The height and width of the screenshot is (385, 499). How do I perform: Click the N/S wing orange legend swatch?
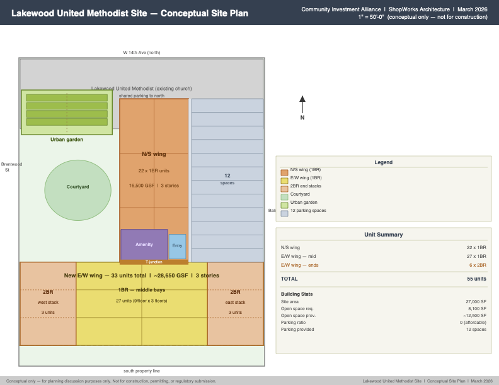[x=285, y=172]
